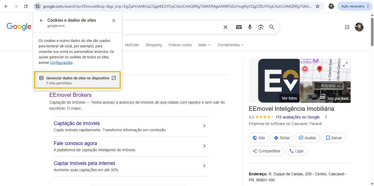The height and width of the screenshot is (186, 374).
Task: Open search by image (Lens) icon
Action: tap(261, 27)
